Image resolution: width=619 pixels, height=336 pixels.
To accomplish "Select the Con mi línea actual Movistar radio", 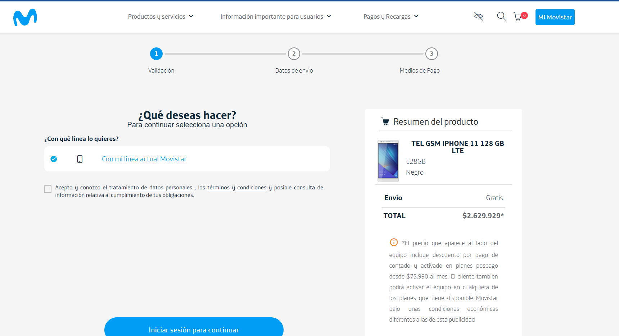I will point(54,159).
